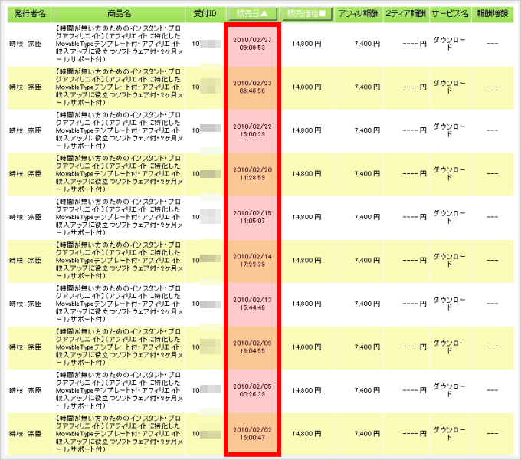
Task: Click the 2010/02/15 11:05:07 date cell
Action: pyautogui.click(x=252, y=216)
